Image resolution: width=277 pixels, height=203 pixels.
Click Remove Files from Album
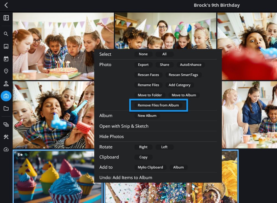158,105
